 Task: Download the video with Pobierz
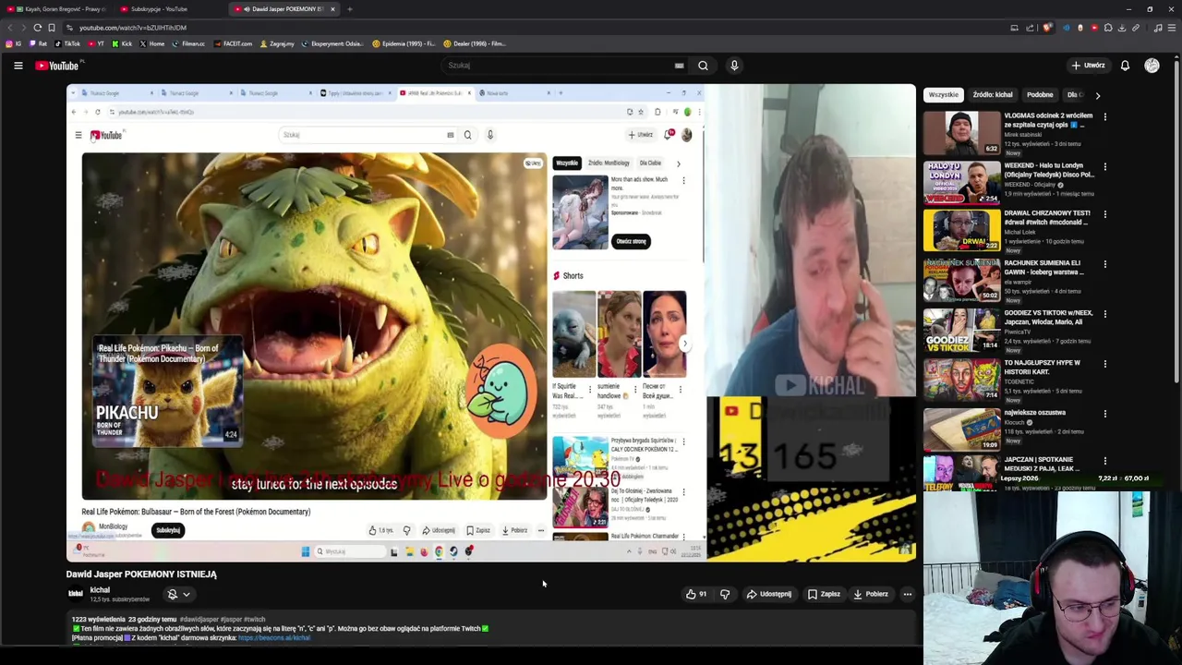(870, 594)
